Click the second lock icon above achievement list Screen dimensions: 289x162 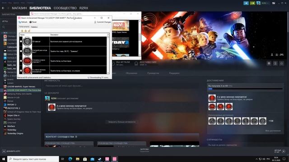coord(26,31)
